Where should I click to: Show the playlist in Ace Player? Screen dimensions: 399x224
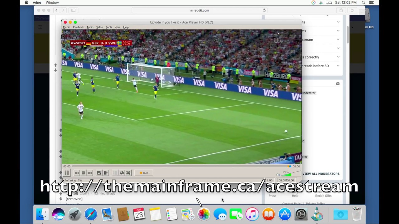click(115, 173)
